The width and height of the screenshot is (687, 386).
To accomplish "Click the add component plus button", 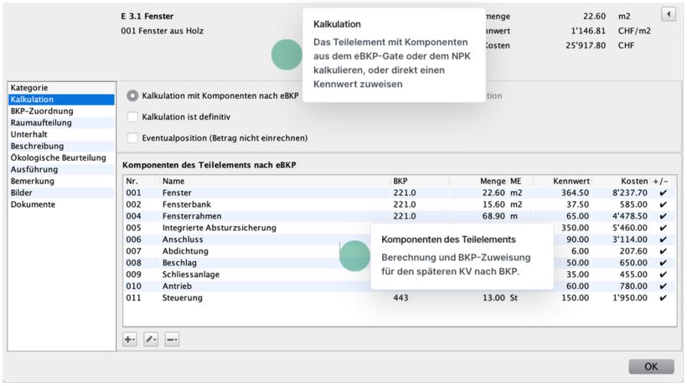I will (130, 339).
